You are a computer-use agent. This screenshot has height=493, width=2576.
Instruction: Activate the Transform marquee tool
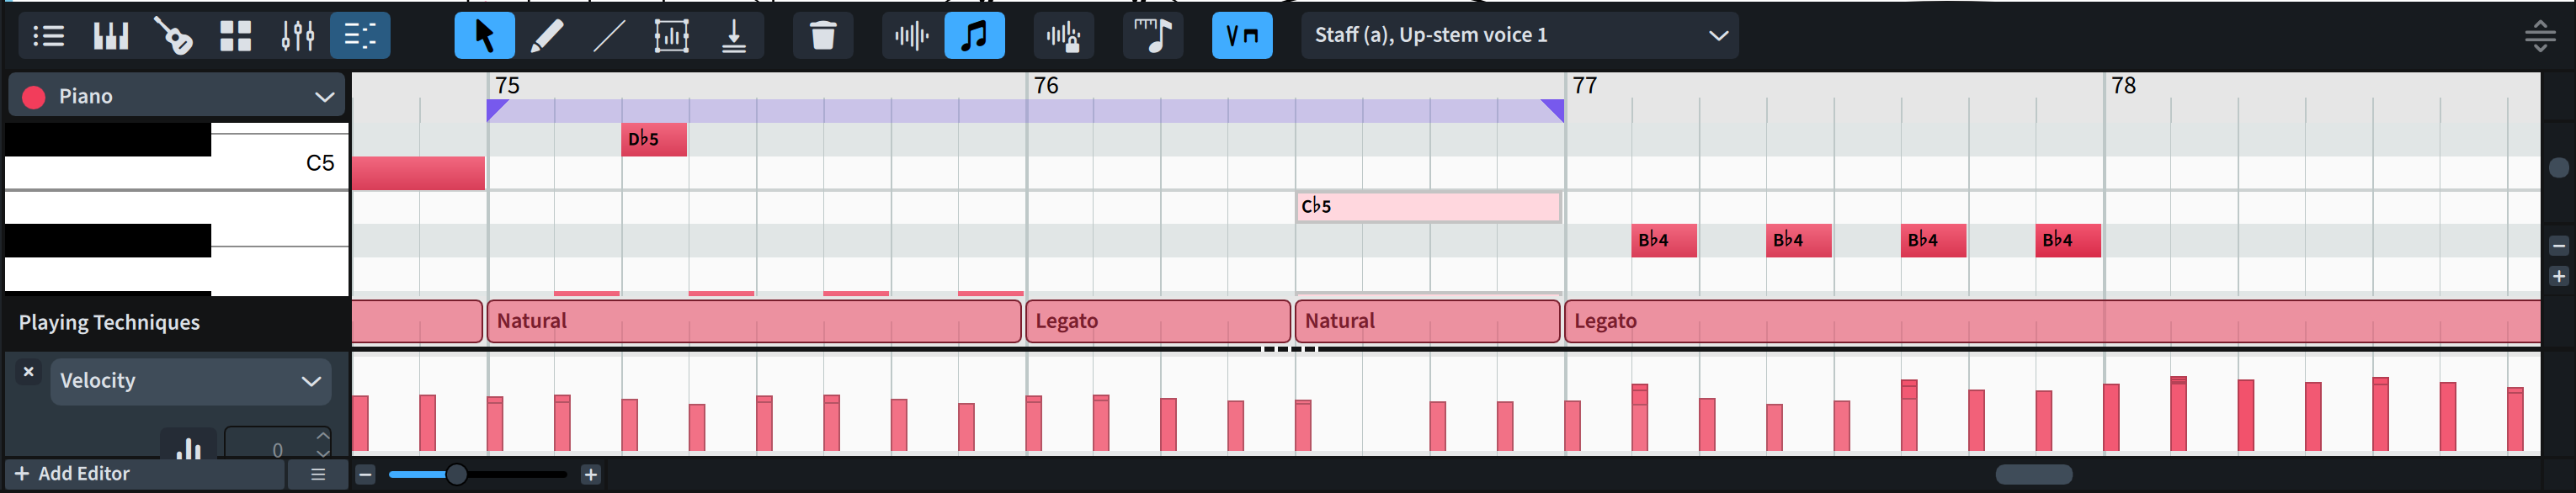(671, 36)
